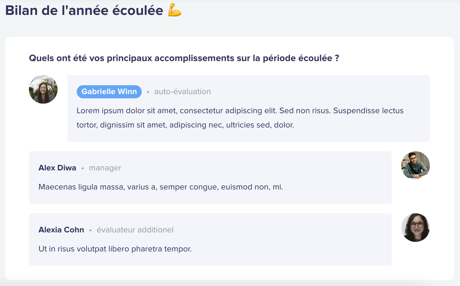This screenshot has height=286, width=460.
Task: Click Alex Diwa's profile picture
Action: pos(416,166)
